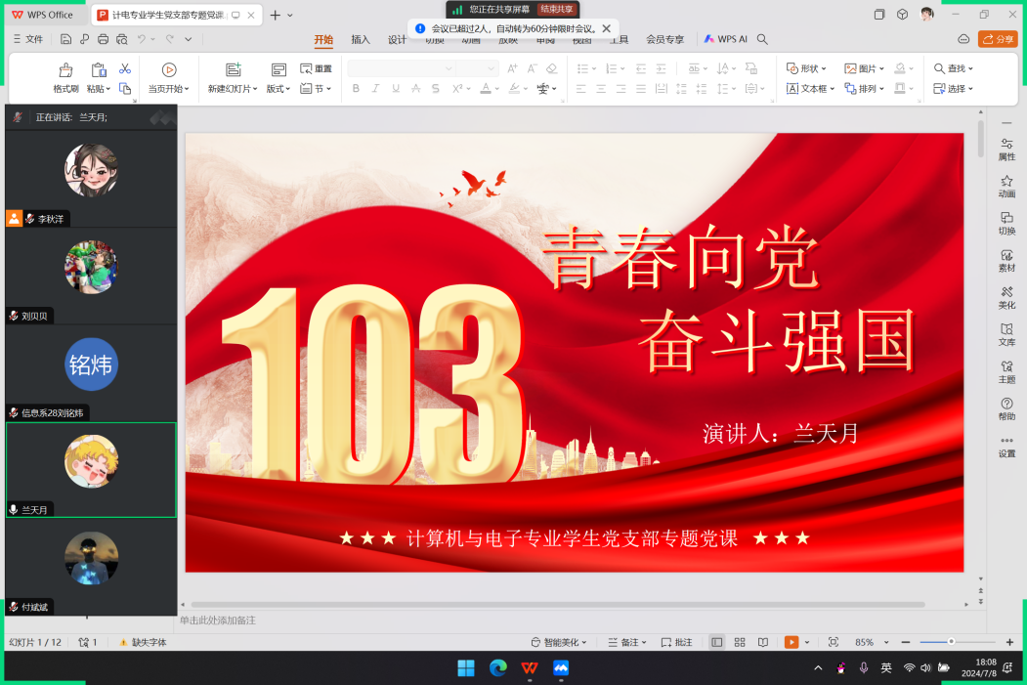Open the 属性 properties sidebar icon
This screenshot has width=1027, height=685.
pyautogui.click(x=1006, y=149)
